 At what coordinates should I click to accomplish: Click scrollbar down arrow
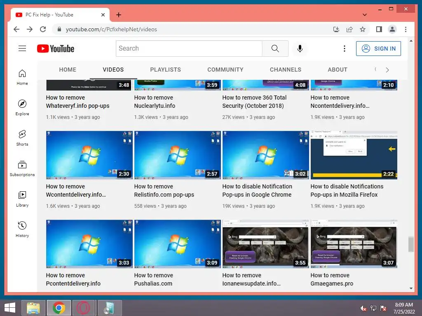(411, 288)
